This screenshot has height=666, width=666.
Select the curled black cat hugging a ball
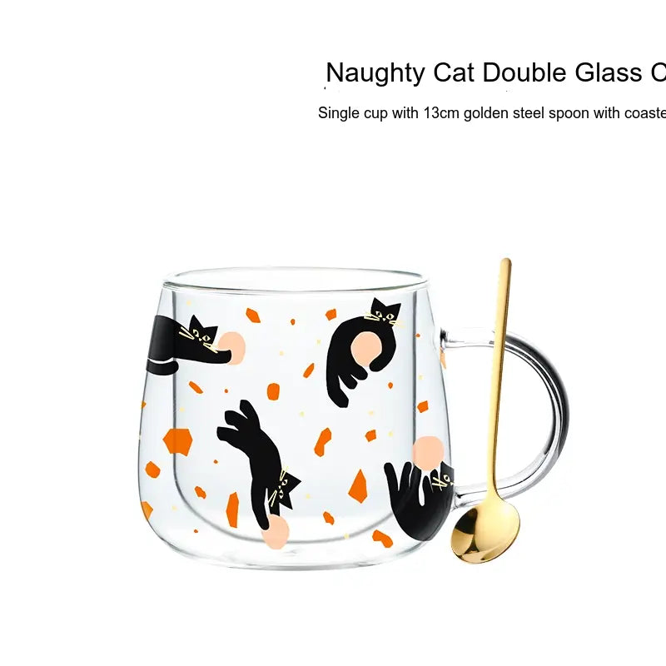(363, 352)
